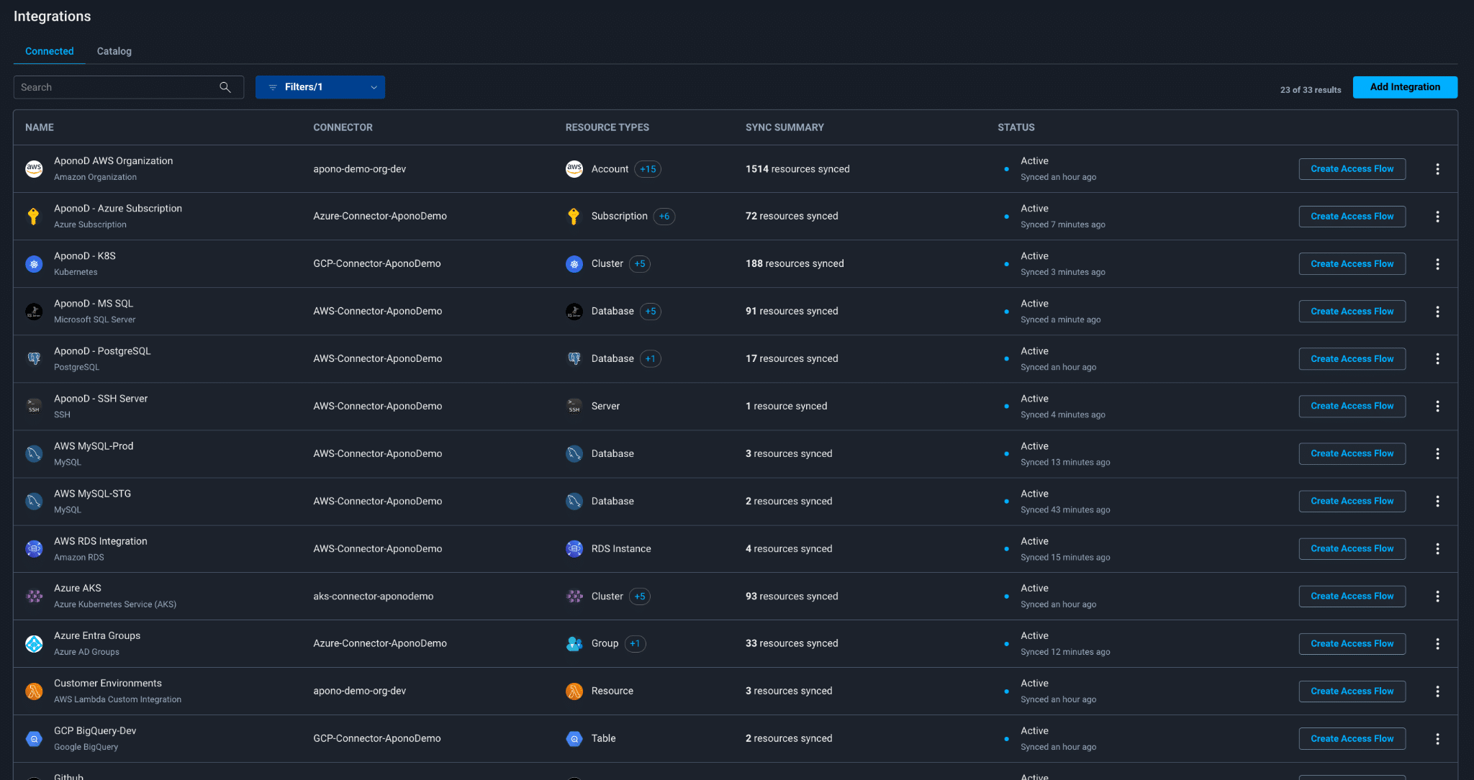Click '23 of 33 results' counter
1474x780 pixels.
1310,90
